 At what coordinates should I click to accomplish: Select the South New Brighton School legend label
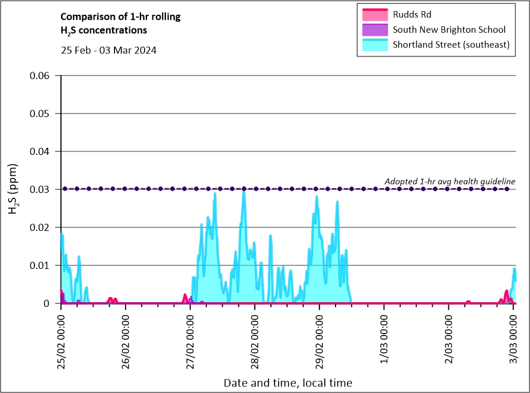[x=449, y=29]
